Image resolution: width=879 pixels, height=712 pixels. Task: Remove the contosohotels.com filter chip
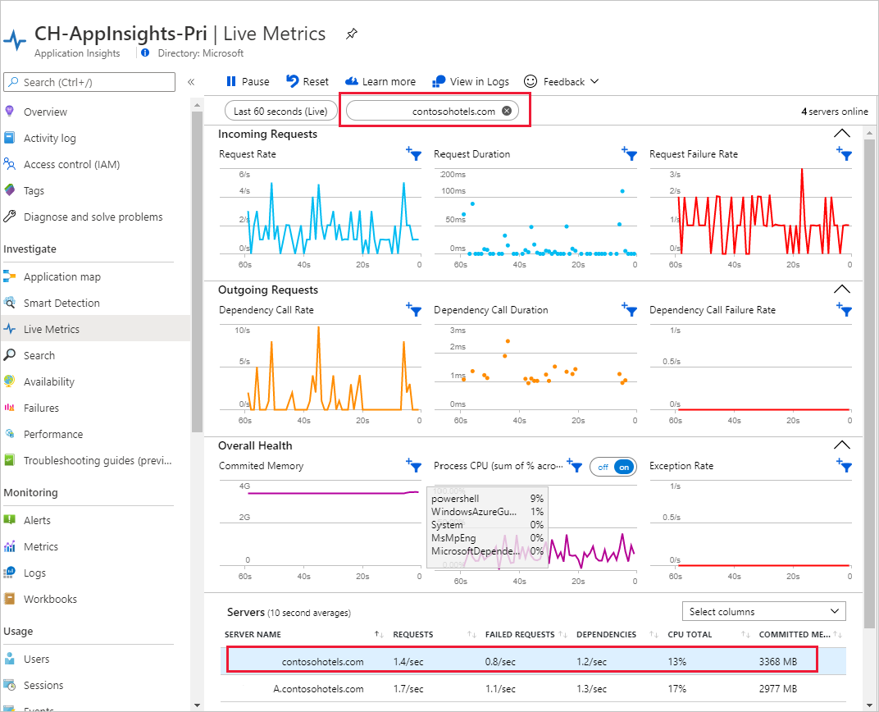click(x=507, y=111)
